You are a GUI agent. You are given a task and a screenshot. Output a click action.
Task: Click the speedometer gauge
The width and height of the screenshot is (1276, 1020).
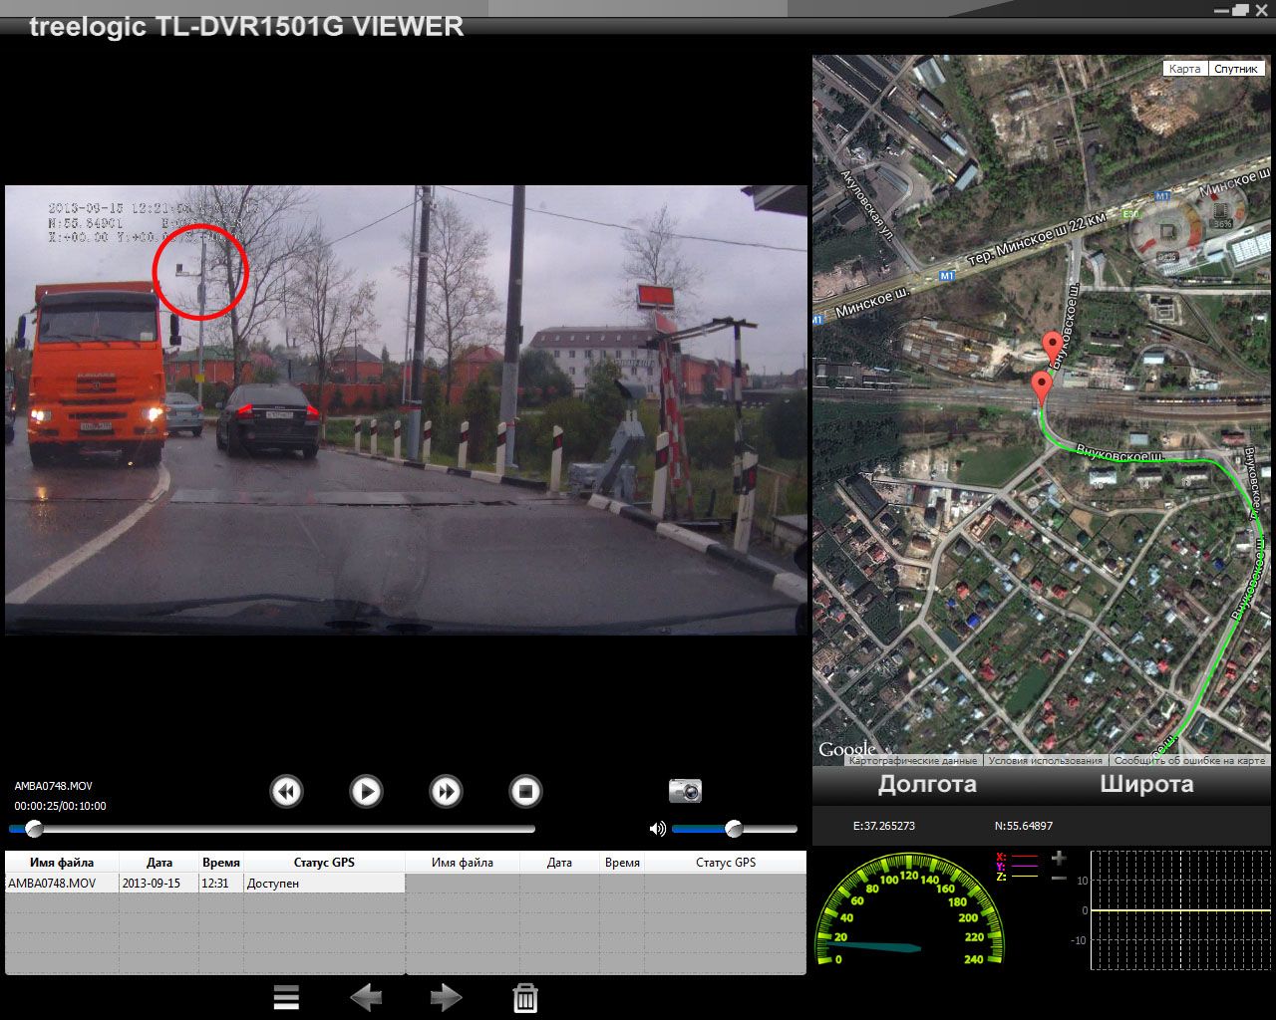pos(910,910)
